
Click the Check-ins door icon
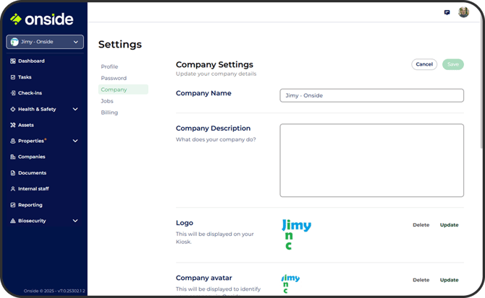coord(13,93)
